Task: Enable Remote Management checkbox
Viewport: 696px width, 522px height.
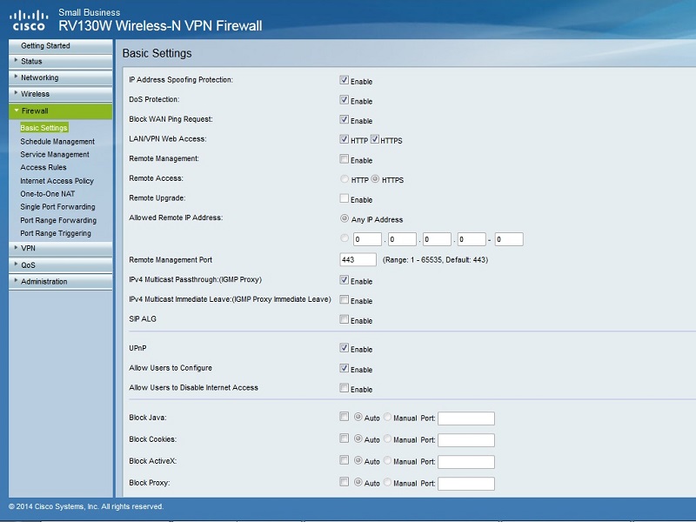Action: [345, 159]
